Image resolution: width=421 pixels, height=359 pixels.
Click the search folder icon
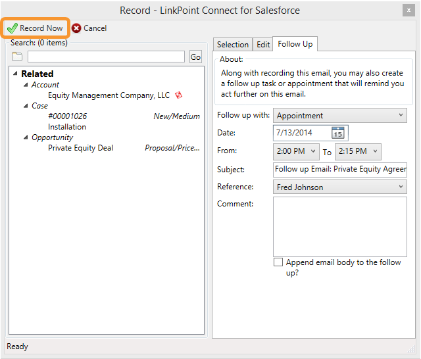tap(17, 57)
